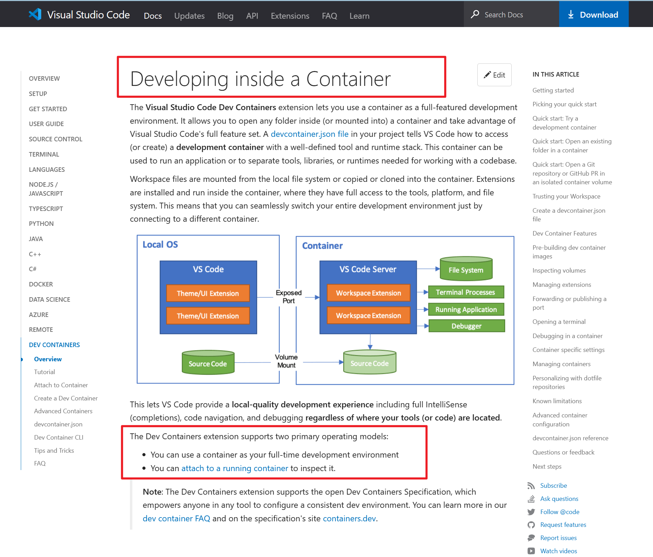The width and height of the screenshot is (653, 557).
Task: Jump to Questions or feedback section
Action: click(563, 452)
